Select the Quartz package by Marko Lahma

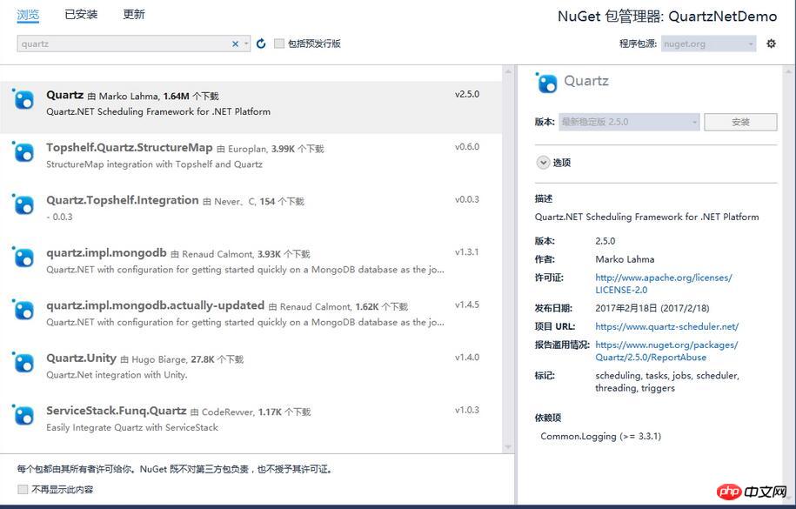(251, 107)
